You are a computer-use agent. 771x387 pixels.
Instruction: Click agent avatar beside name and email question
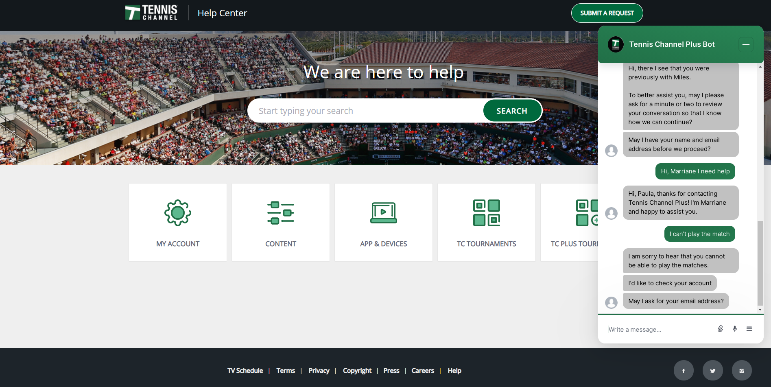[611, 151]
